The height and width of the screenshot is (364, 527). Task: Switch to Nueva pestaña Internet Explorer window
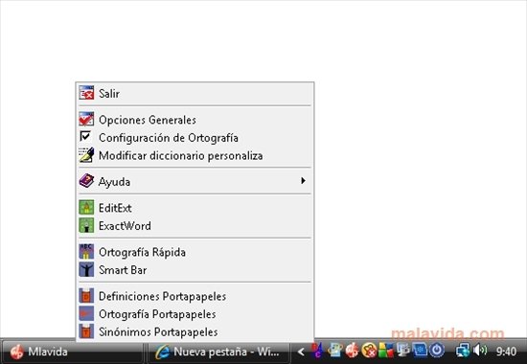pos(218,352)
